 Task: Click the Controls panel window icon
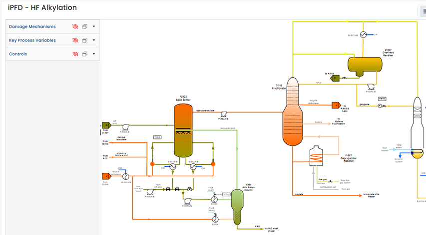point(85,54)
